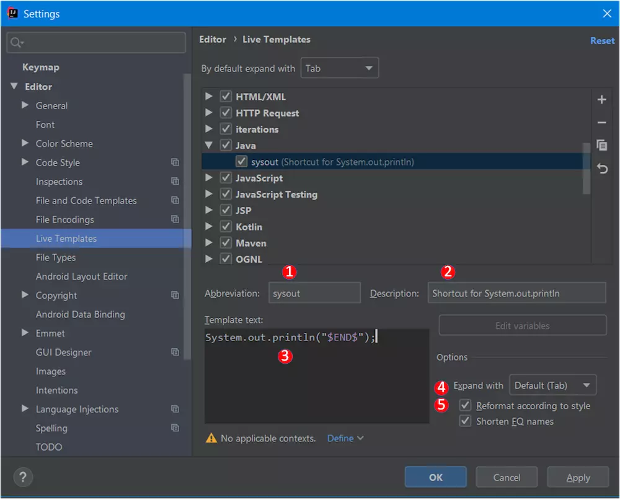Open the Keymap settings page
The width and height of the screenshot is (620, 499).
41,67
